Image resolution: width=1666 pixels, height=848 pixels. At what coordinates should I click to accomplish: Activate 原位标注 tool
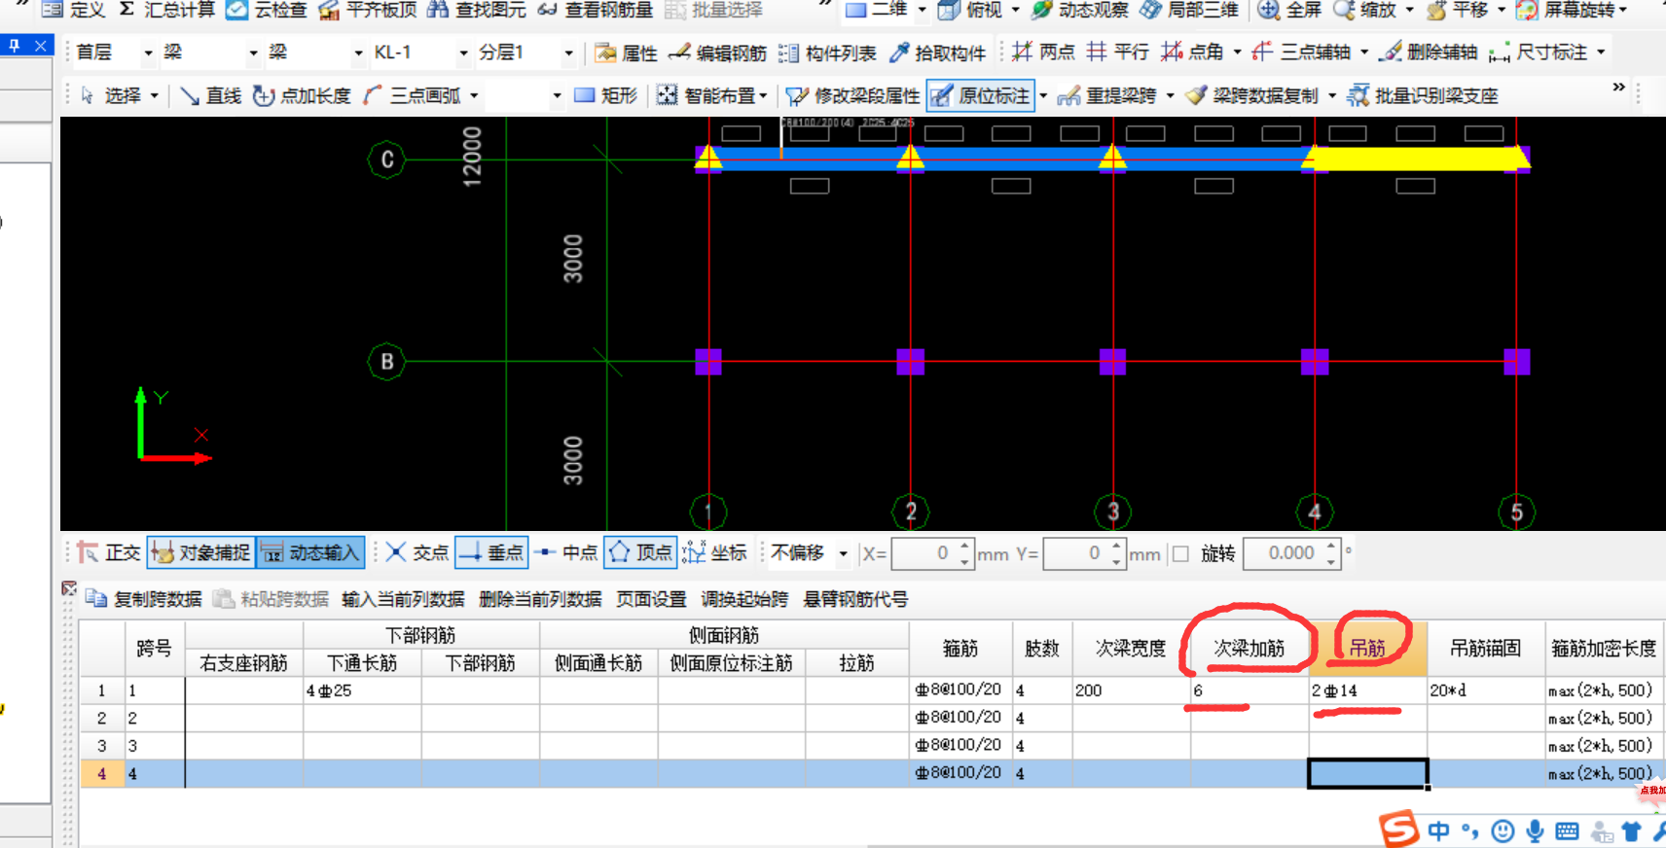click(980, 95)
